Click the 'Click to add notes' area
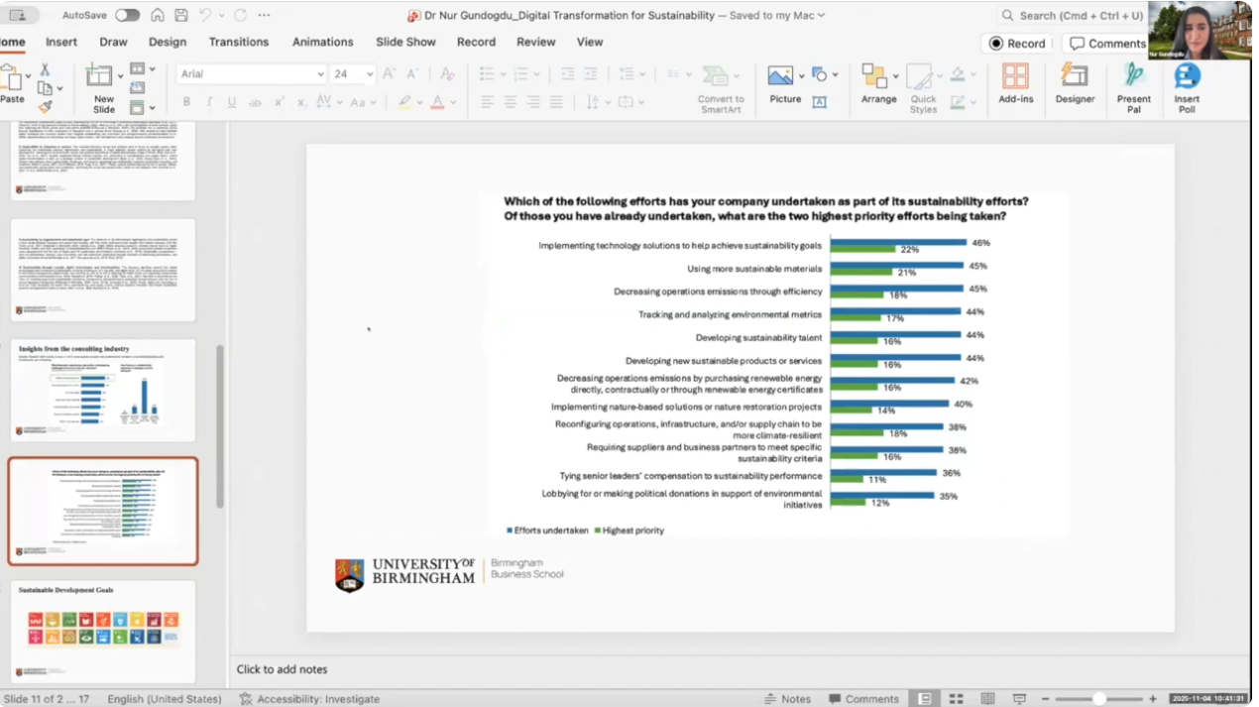The image size is (1259, 707). 282,669
